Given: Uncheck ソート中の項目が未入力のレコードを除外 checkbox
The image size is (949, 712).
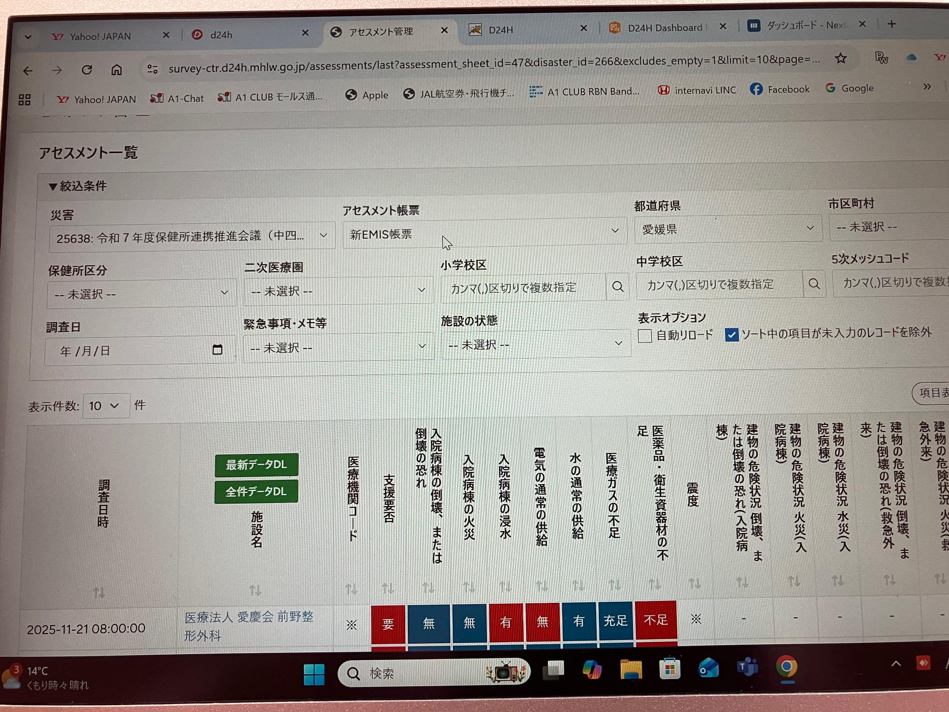Looking at the screenshot, I should pyautogui.click(x=732, y=334).
